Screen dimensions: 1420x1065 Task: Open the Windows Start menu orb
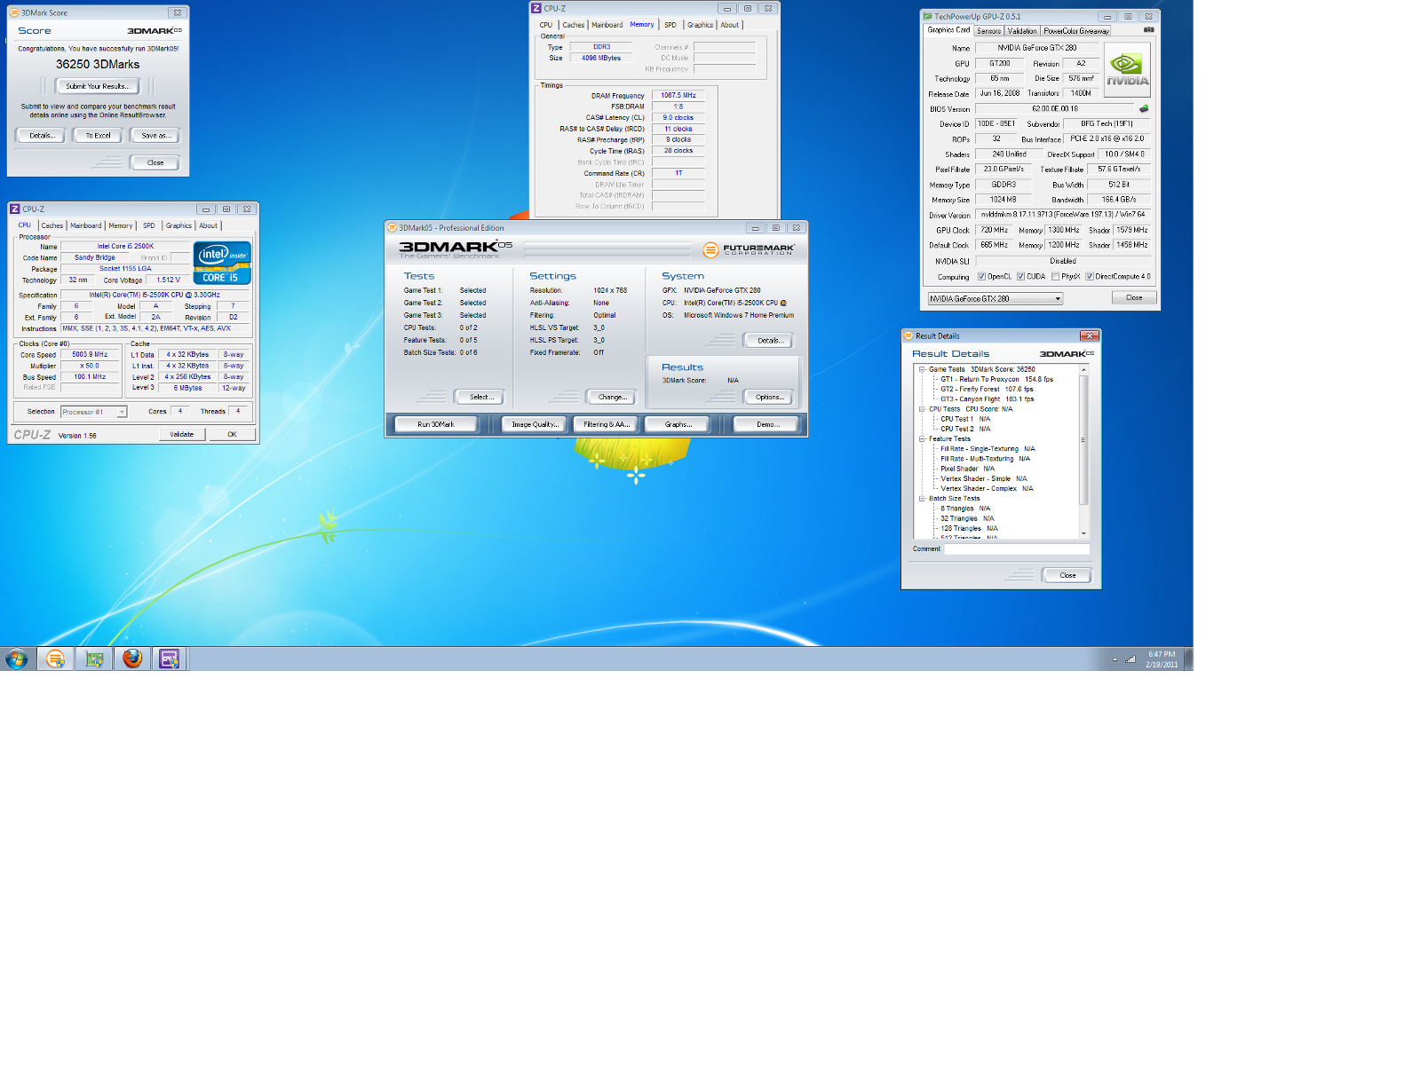pyautogui.click(x=16, y=659)
